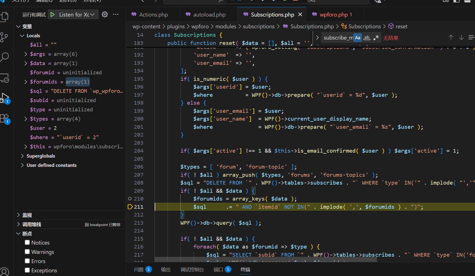Click modules in breadcrumb path
The height and width of the screenshot is (276, 475).
(x=226, y=26)
